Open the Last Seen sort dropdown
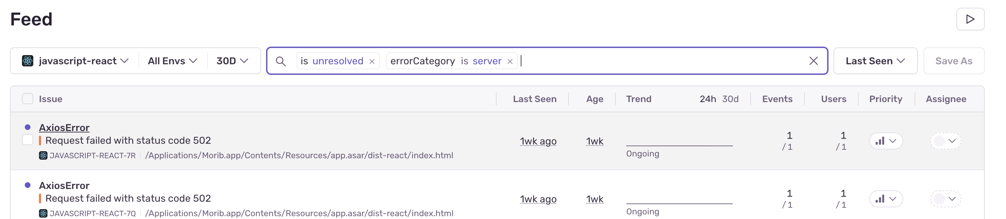The width and height of the screenshot is (1006, 219). click(x=875, y=61)
